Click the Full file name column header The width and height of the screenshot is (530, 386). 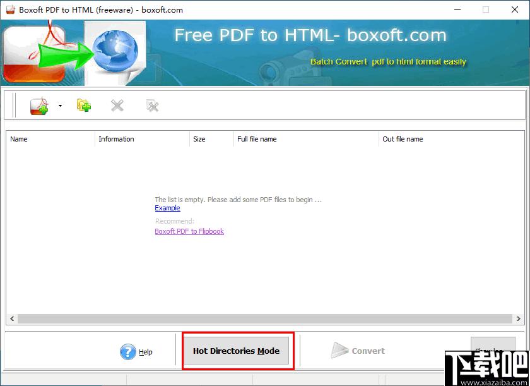click(306, 139)
